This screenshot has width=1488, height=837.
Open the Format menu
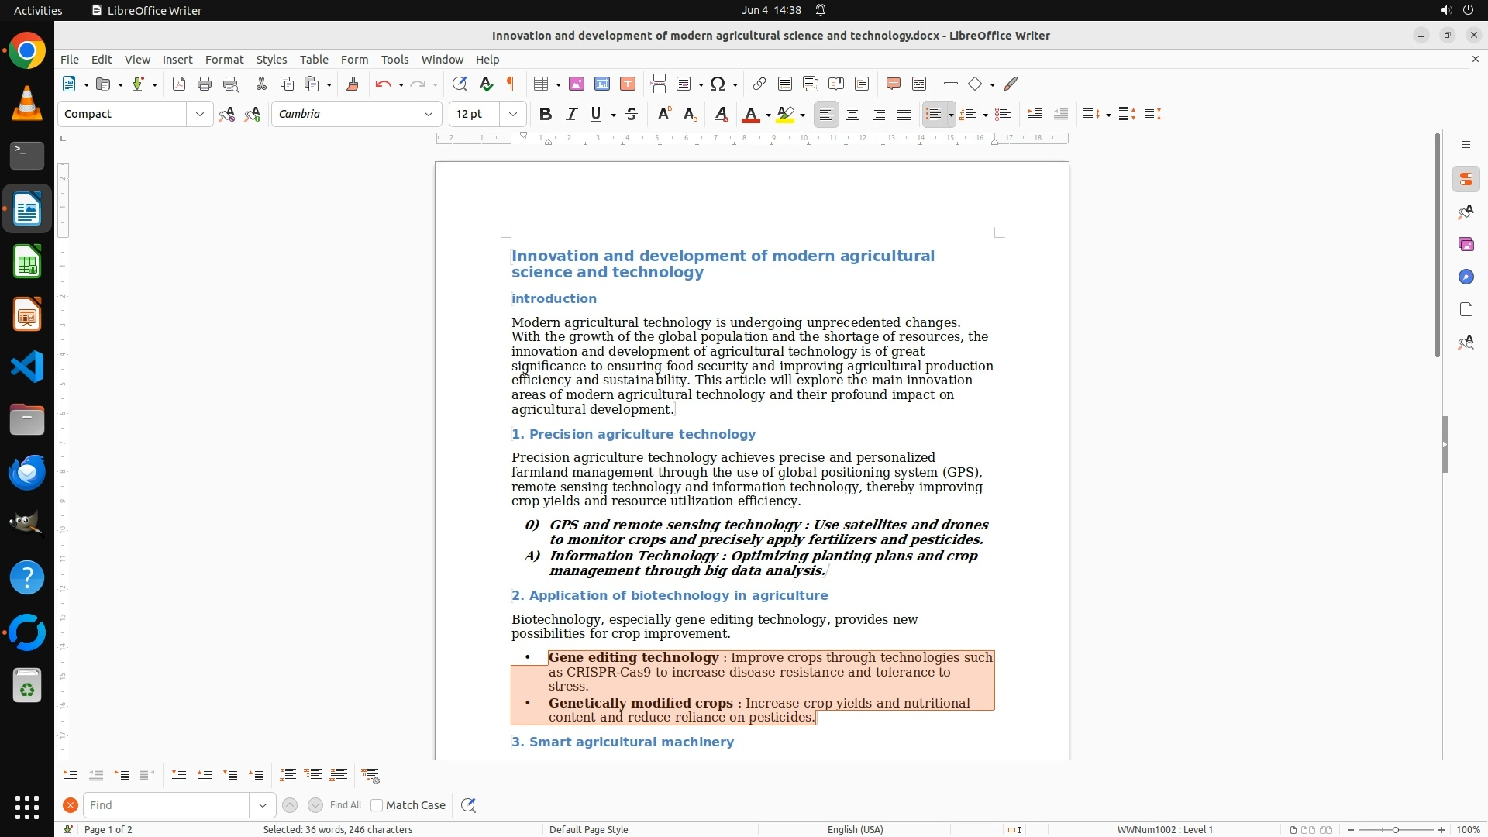point(224,60)
